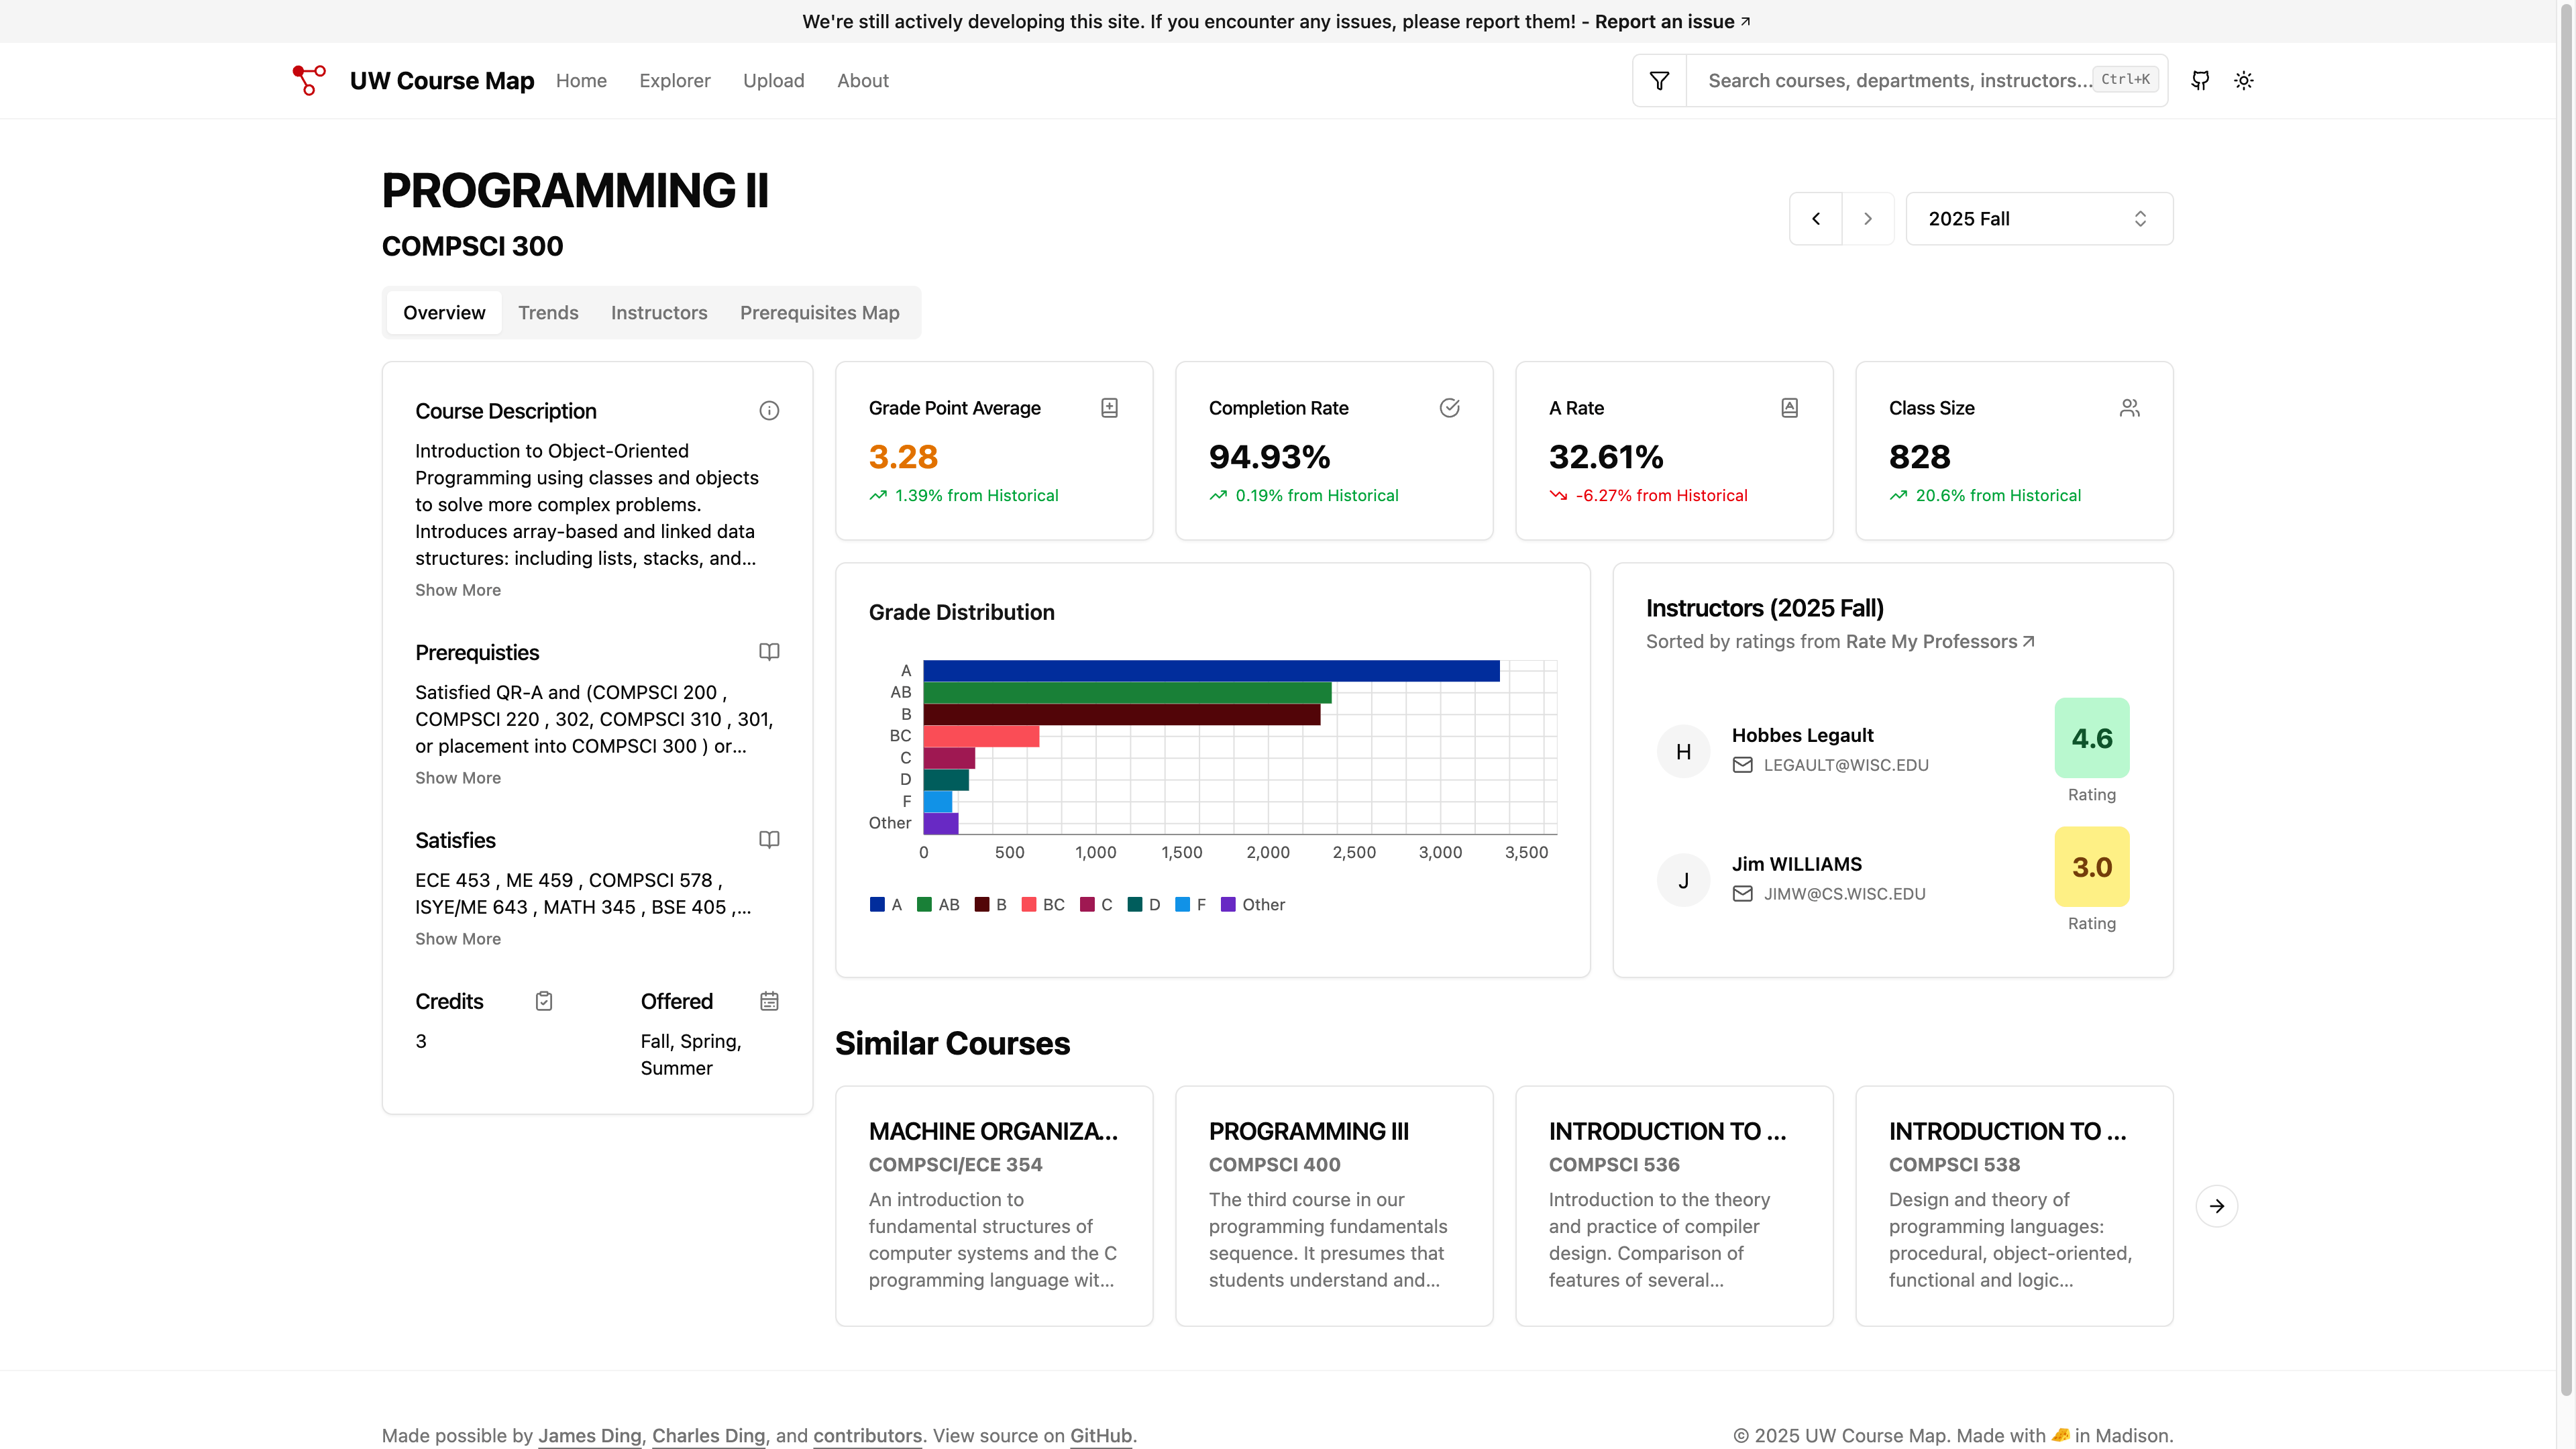Go to previous term with left chevron
The height and width of the screenshot is (1449, 2576).
[x=1816, y=219]
